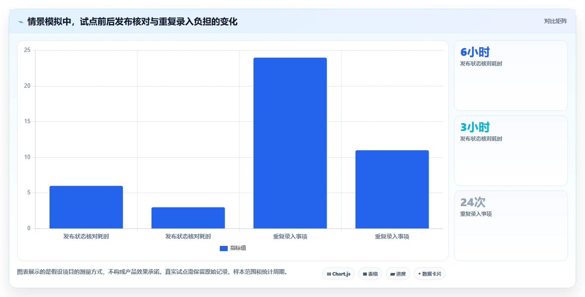The image size is (585, 297).
Task: Click the panel title 情景模拟中,试点前后发布核对与重复录入负担的变化
Action: 132,22
